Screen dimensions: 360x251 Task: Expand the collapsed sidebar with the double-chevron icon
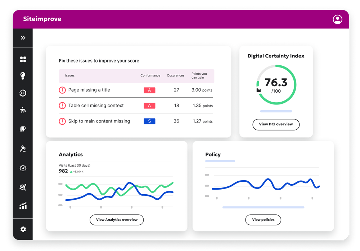pos(23,37)
